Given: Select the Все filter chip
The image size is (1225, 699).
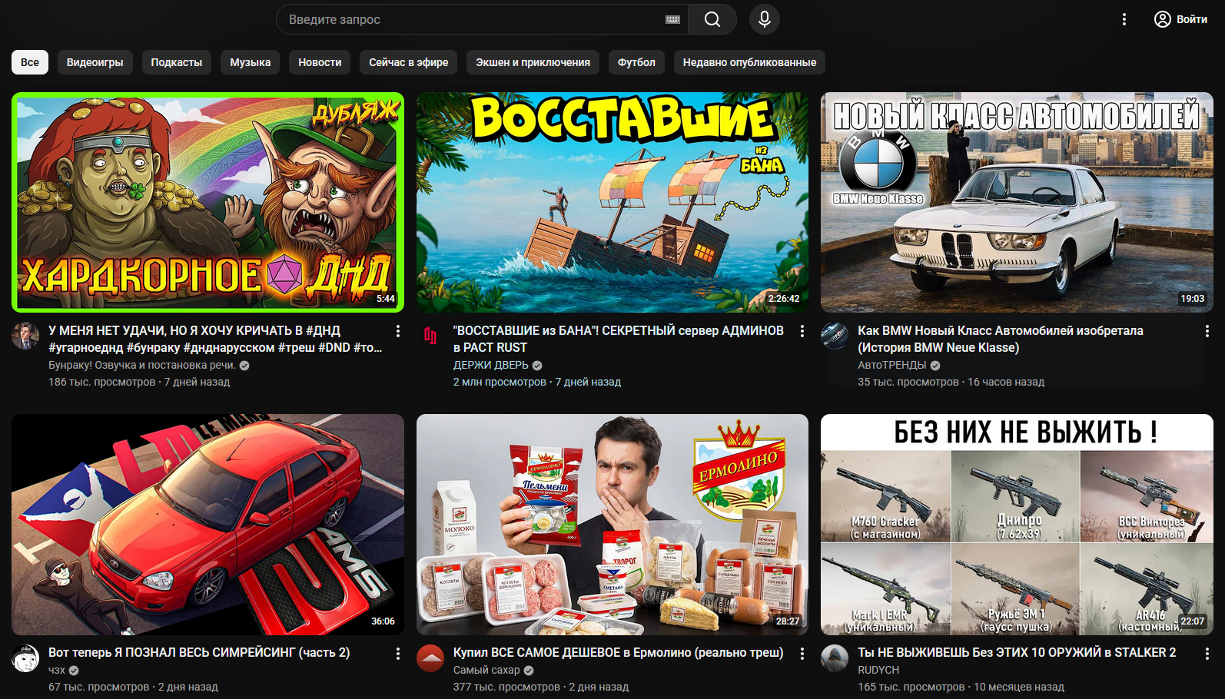Looking at the screenshot, I should click(x=30, y=62).
